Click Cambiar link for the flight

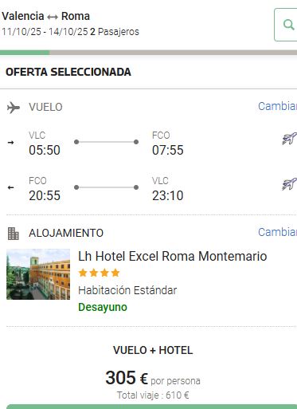coord(277,106)
